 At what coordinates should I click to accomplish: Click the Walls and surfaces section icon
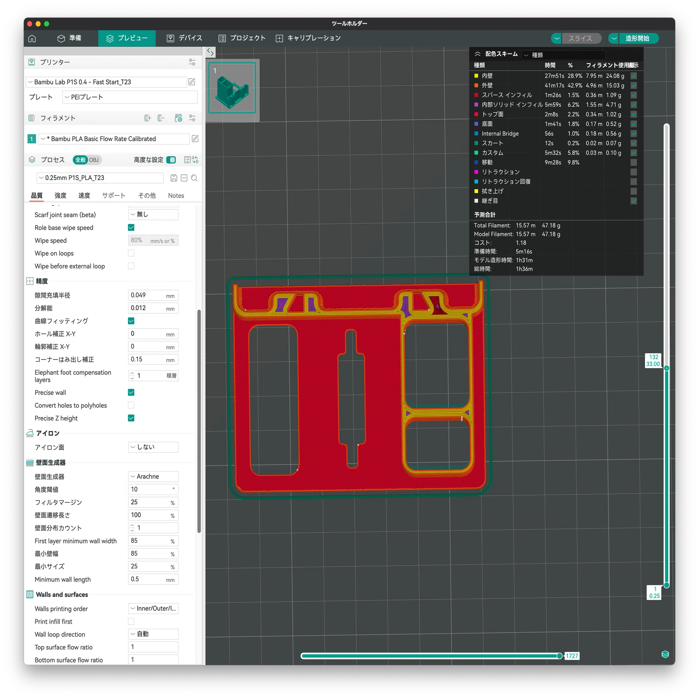pos(30,594)
